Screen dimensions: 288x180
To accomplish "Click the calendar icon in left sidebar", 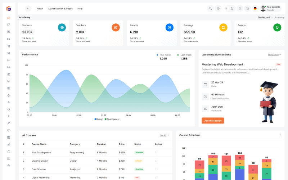I will point(9,25).
